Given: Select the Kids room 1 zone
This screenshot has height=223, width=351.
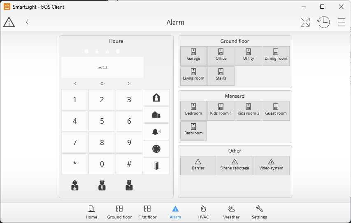Looking at the screenshot, I should [221, 111].
